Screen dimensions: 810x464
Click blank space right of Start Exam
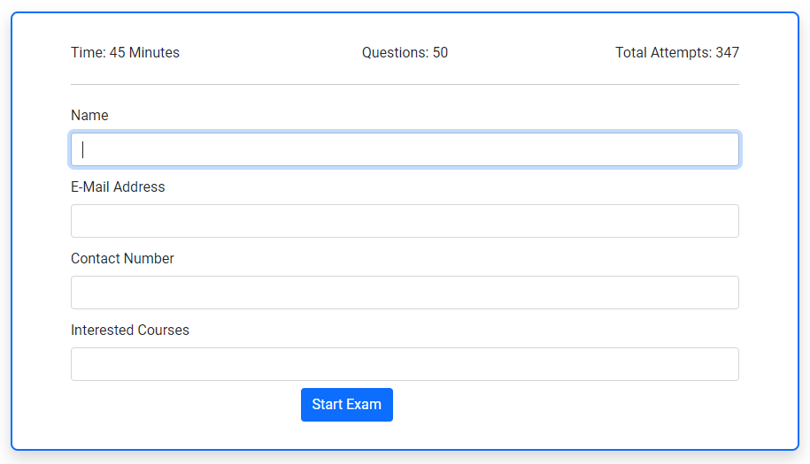[x=567, y=405]
